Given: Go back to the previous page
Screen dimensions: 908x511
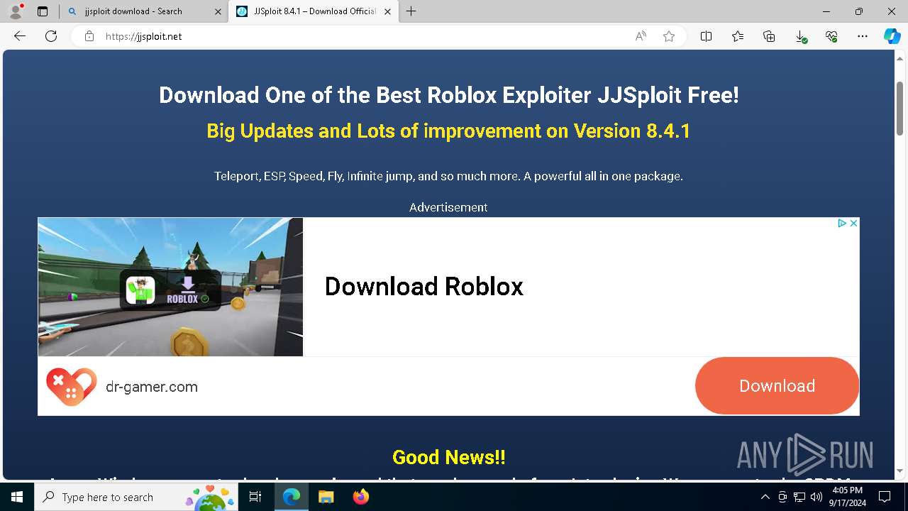Looking at the screenshot, I should click(x=20, y=36).
